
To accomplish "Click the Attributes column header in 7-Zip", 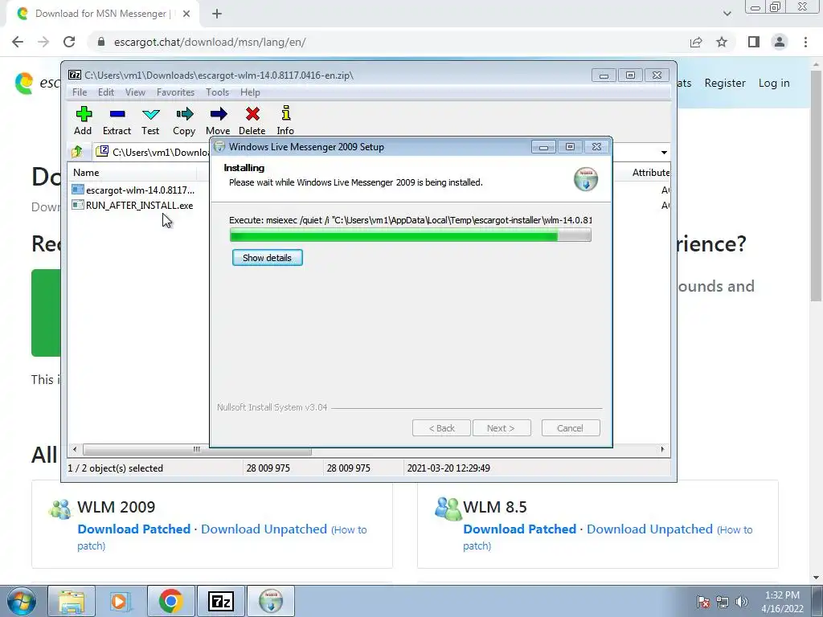I will click(x=651, y=173).
